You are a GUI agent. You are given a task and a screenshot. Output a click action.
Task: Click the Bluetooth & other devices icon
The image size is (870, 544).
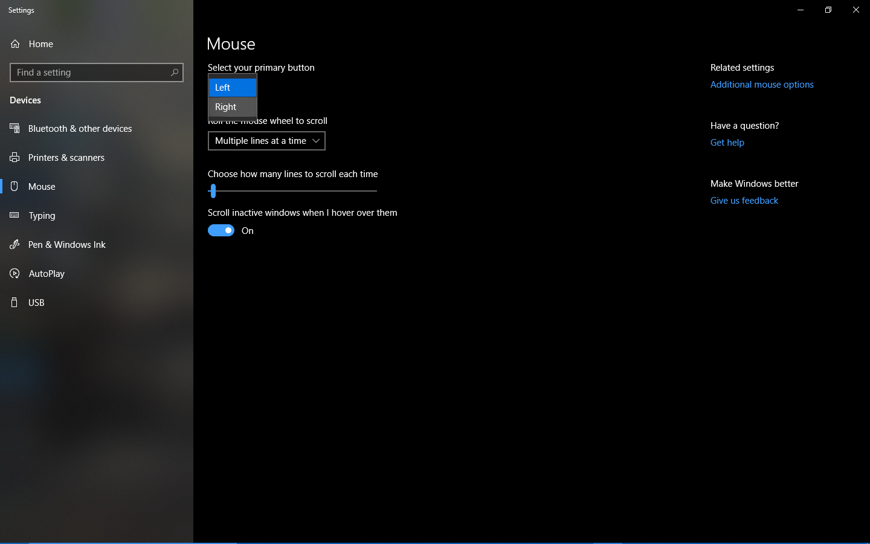[14, 128]
